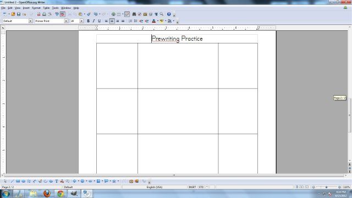This screenshot has height=198, width=352.
Task: Click the zoom slider in status bar
Action: pos(326,187)
